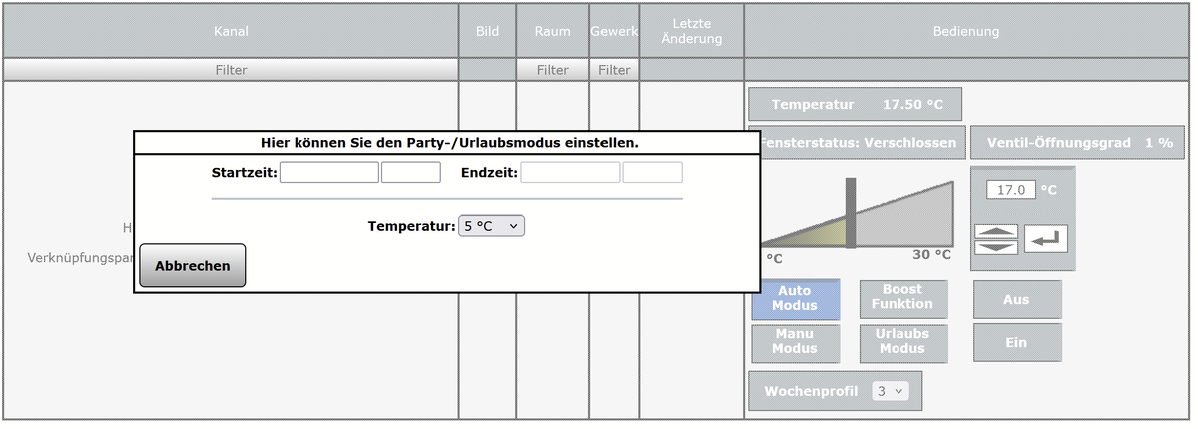
Task: Enable Auto Modus
Action: tap(795, 298)
